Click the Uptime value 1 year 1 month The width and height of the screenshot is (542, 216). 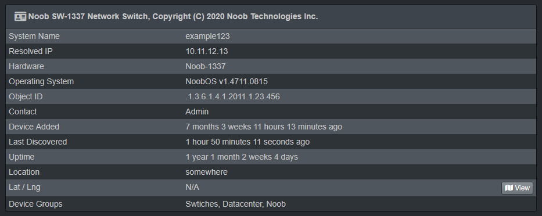[x=242, y=157]
